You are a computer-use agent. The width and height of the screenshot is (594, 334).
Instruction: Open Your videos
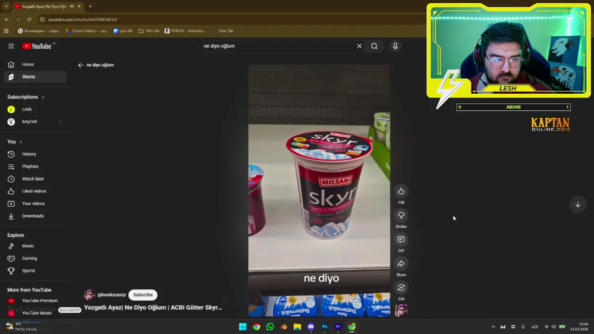click(35, 203)
